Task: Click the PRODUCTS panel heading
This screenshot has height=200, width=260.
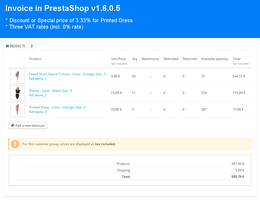Action: [x=17, y=46]
